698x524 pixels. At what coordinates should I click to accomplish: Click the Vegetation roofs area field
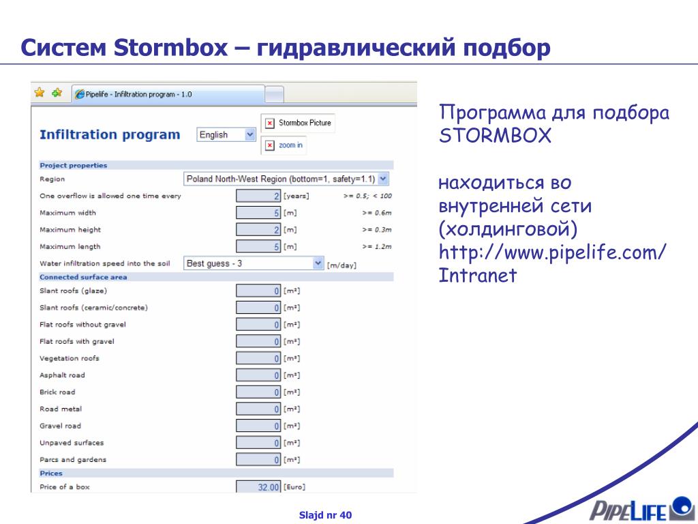tap(258, 359)
